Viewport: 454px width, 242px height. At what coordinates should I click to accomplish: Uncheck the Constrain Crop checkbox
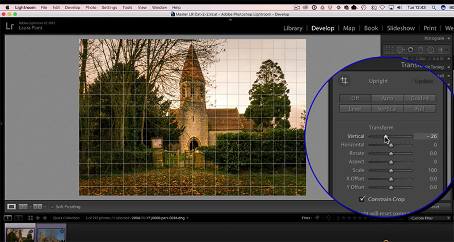362,199
